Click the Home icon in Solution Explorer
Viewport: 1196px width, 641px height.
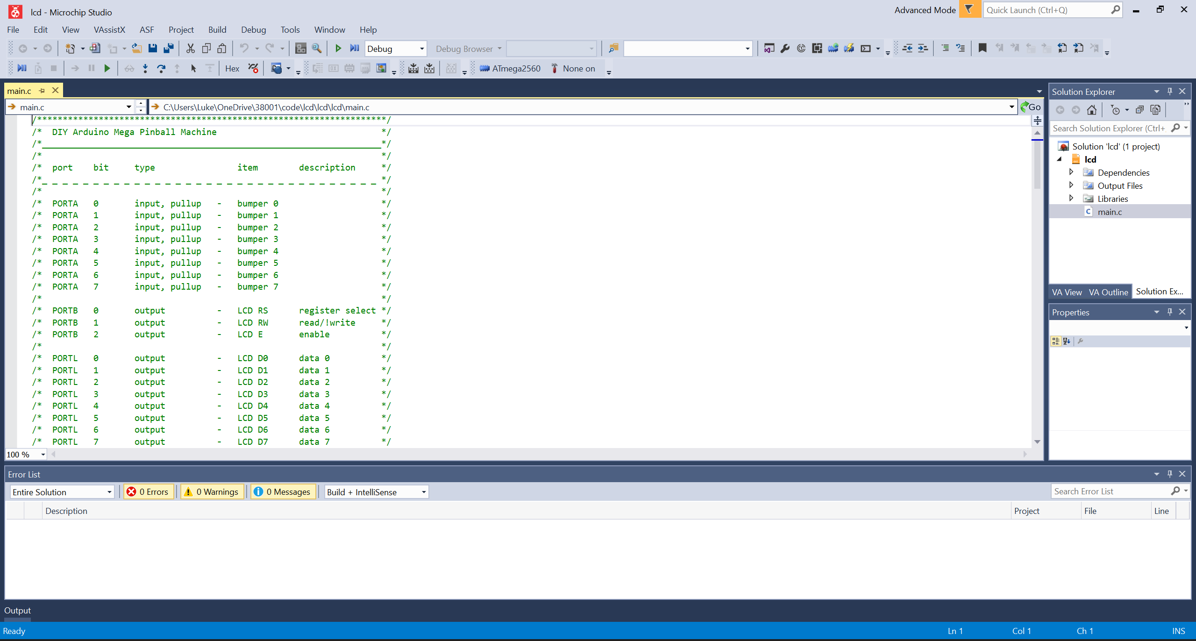pyautogui.click(x=1091, y=110)
